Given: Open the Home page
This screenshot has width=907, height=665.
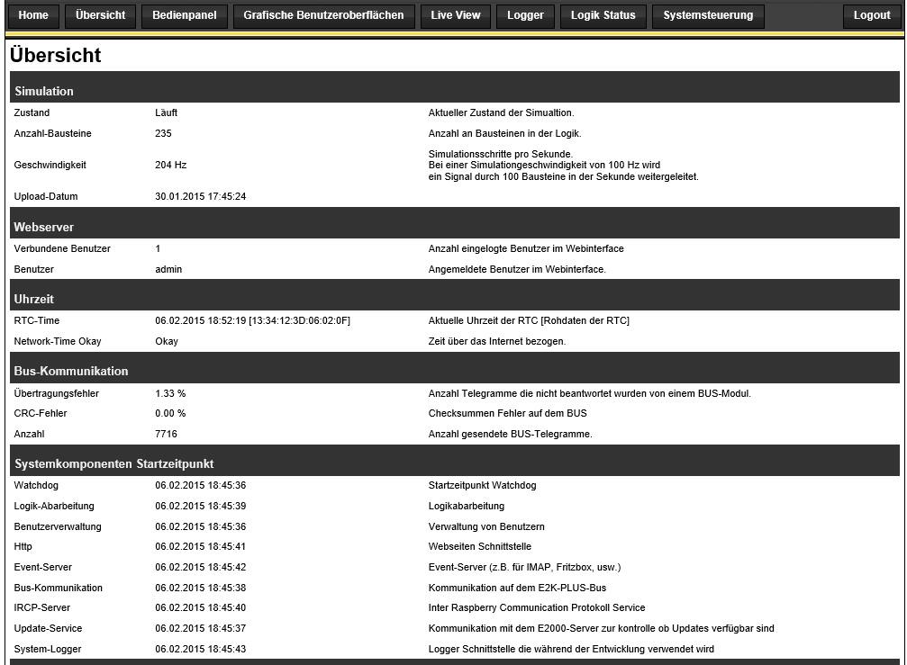Looking at the screenshot, I should [x=33, y=15].
